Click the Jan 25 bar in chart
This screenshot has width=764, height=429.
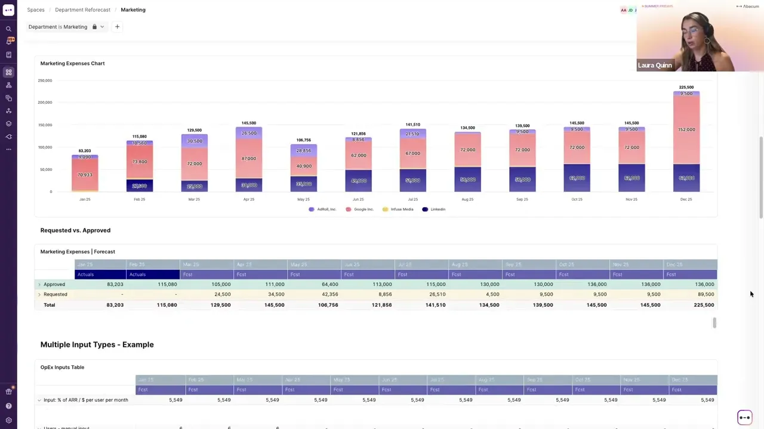(85, 173)
